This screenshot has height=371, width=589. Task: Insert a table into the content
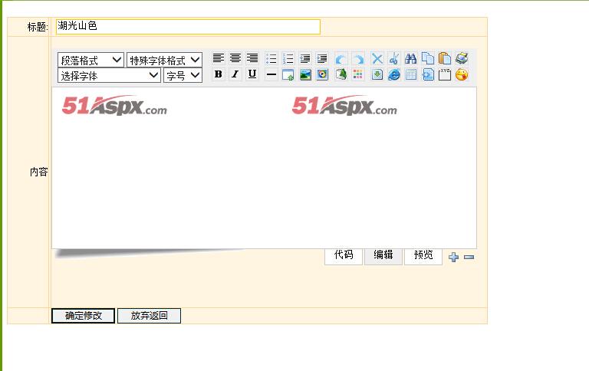[x=411, y=74]
